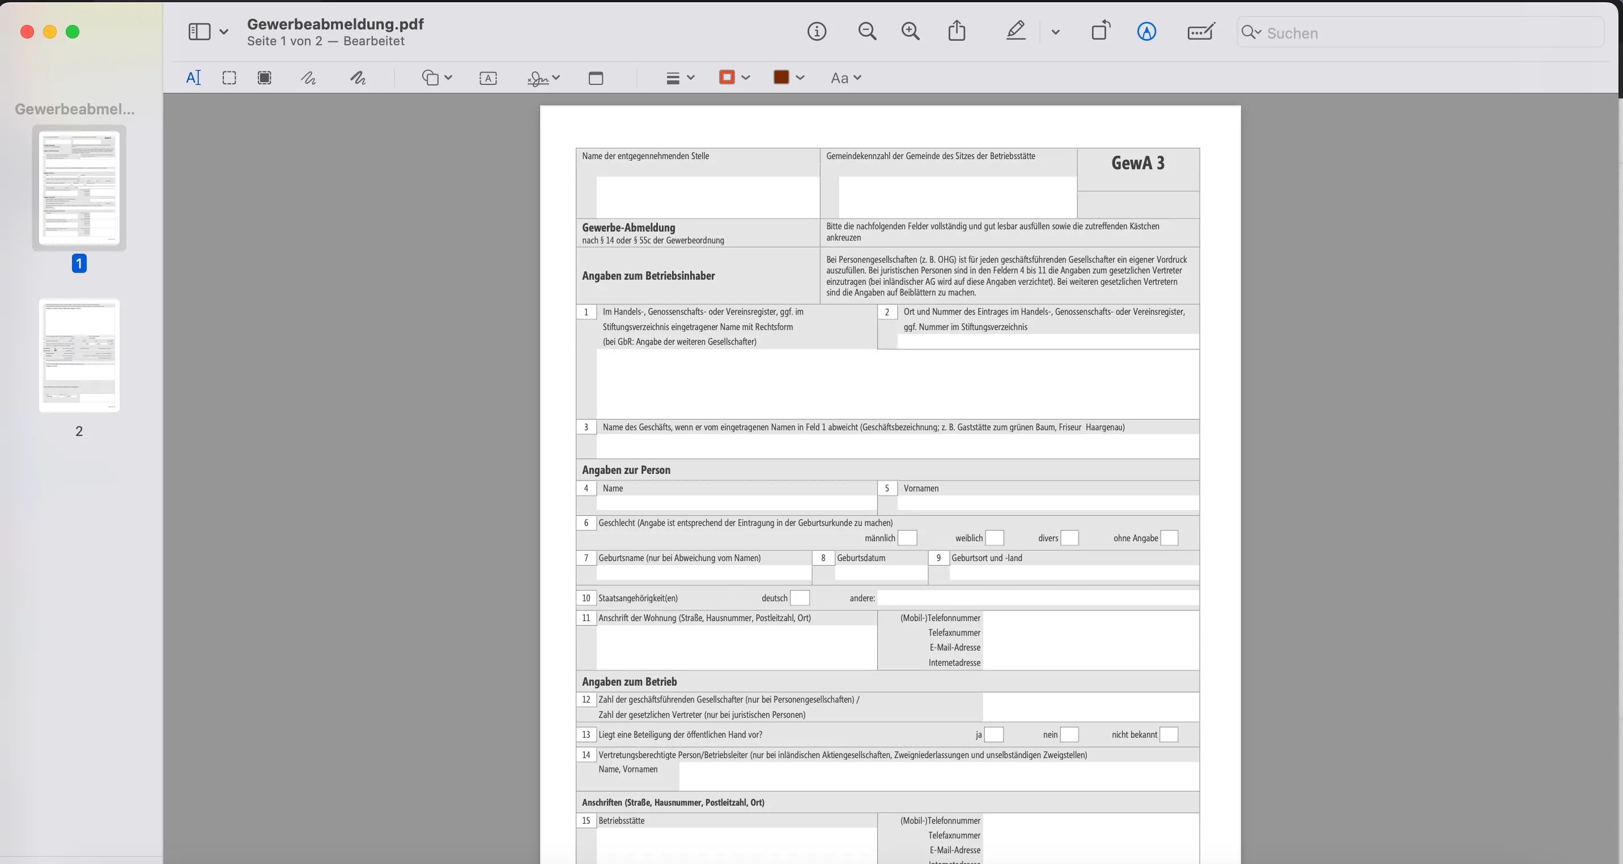Select the rectangular selection tool

click(229, 78)
